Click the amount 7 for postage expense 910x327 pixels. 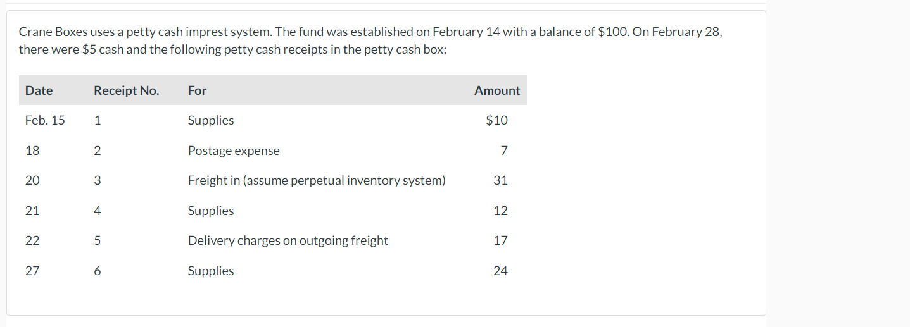(503, 151)
